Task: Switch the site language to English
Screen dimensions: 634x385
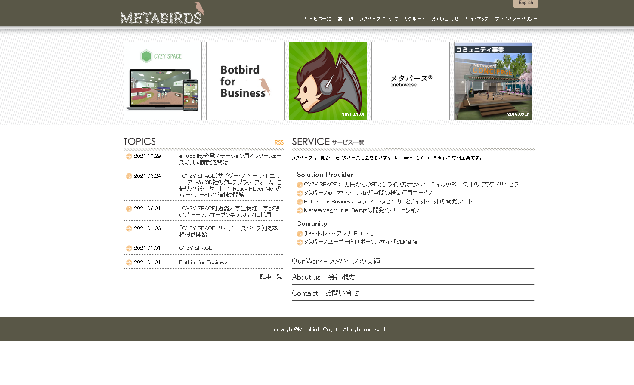Action: (x=526, y=3)
